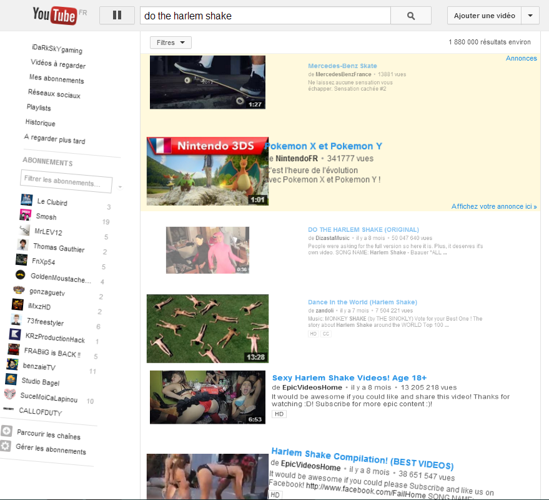Click GoldenMoustache mustache avatar
Screen dimensions: 549x500
(21, 275)
